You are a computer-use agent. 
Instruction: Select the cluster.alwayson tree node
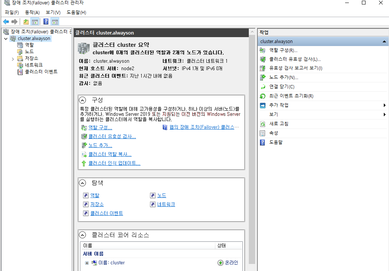pyautogui.click(x=34, y=38)
